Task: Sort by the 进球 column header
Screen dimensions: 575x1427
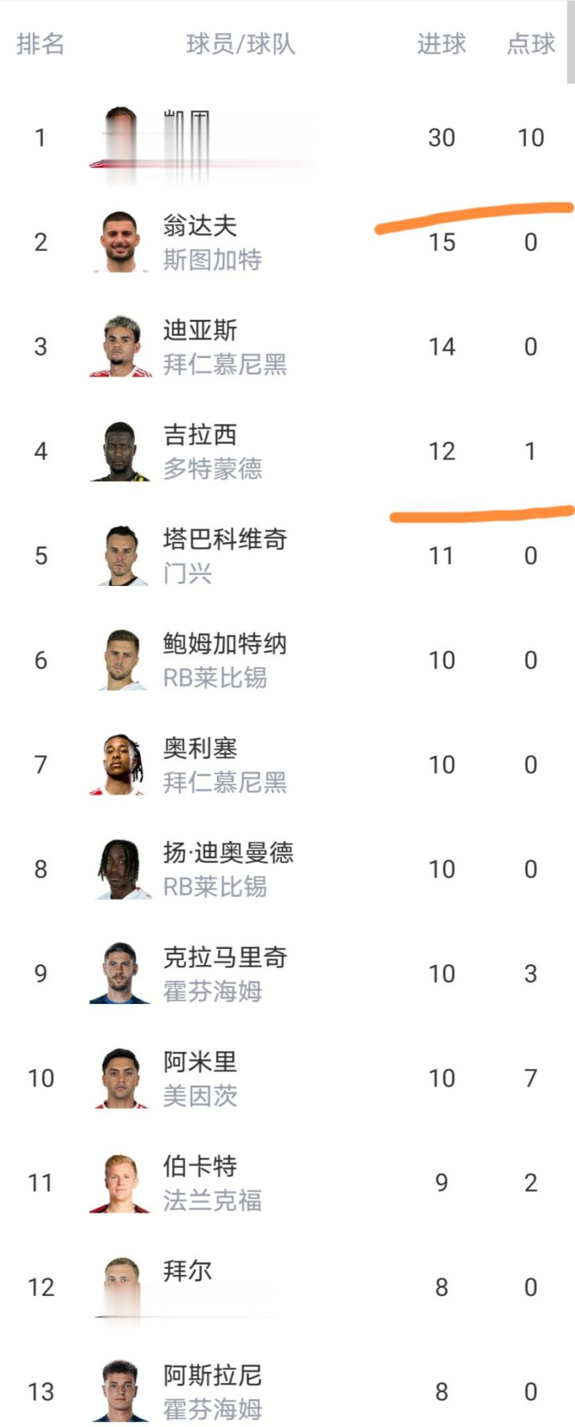Action: pyautogui.click(x=441, y=44)
